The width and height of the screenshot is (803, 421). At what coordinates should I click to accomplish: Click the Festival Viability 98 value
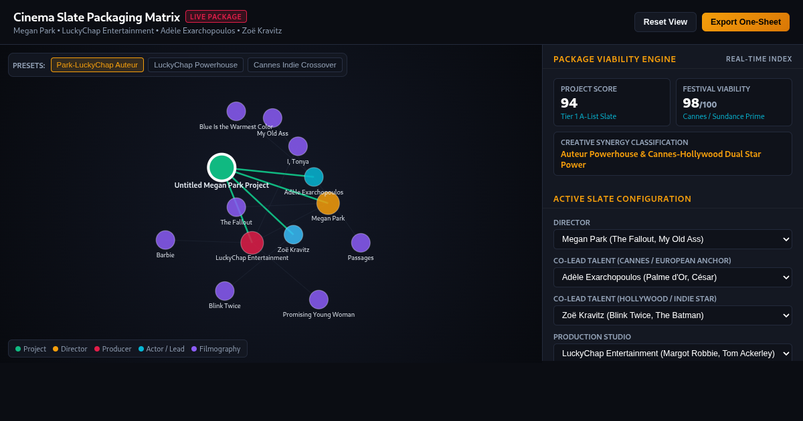pyautogui.click(x=691, y=103)
